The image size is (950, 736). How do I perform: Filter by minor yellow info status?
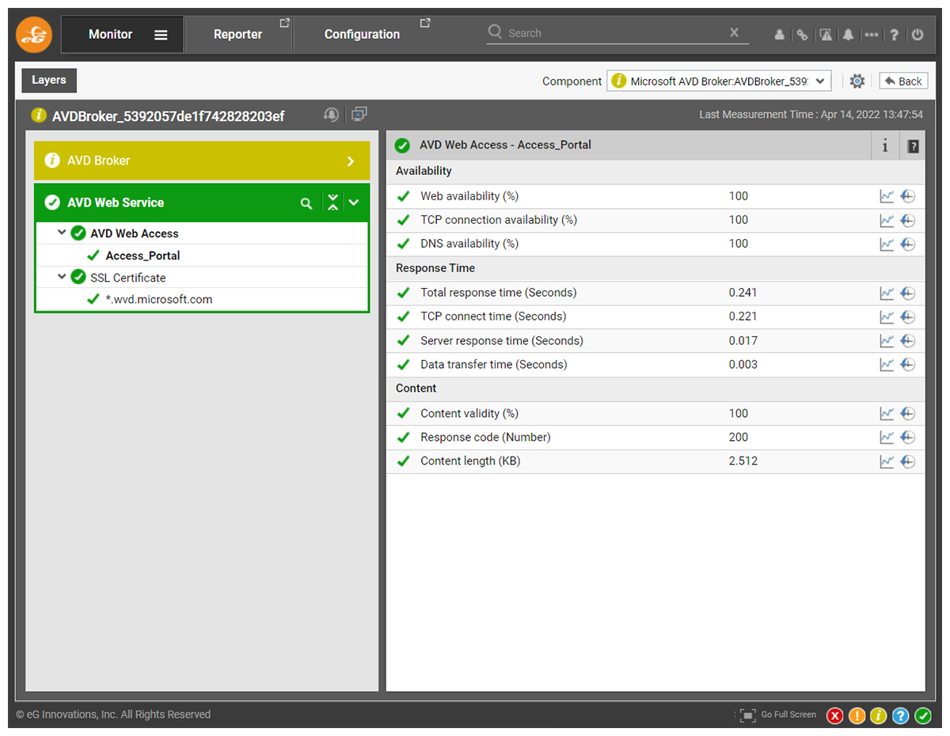[878, 715]
